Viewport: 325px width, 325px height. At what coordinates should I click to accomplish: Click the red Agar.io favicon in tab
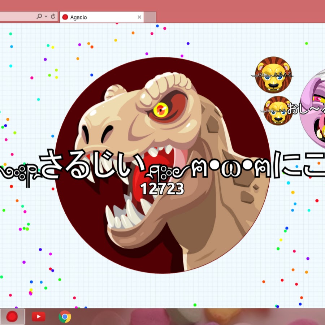65,17
